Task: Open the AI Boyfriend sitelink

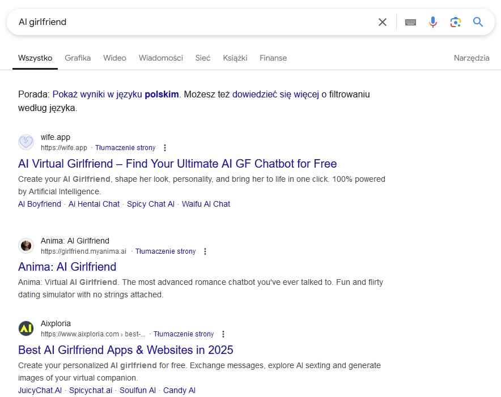Action: [40, 204]
